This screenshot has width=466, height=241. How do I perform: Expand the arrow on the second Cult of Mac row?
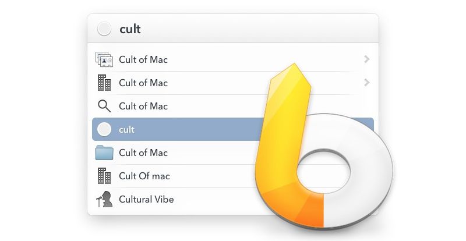366,82
